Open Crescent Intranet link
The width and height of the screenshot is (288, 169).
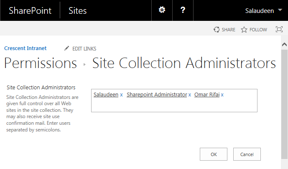(25, 48)
